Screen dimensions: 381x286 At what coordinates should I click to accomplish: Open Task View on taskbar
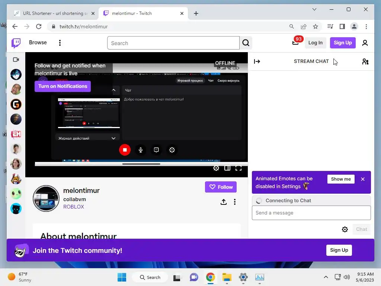177,277
